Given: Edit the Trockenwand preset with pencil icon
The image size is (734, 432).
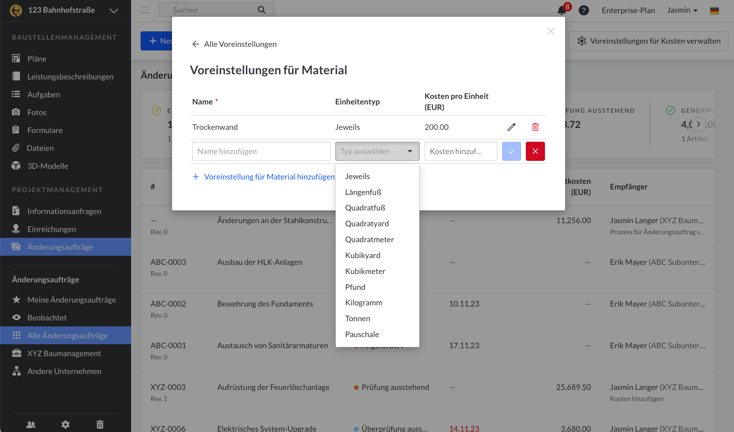Looking at the screenshot, I should point(512,127).
